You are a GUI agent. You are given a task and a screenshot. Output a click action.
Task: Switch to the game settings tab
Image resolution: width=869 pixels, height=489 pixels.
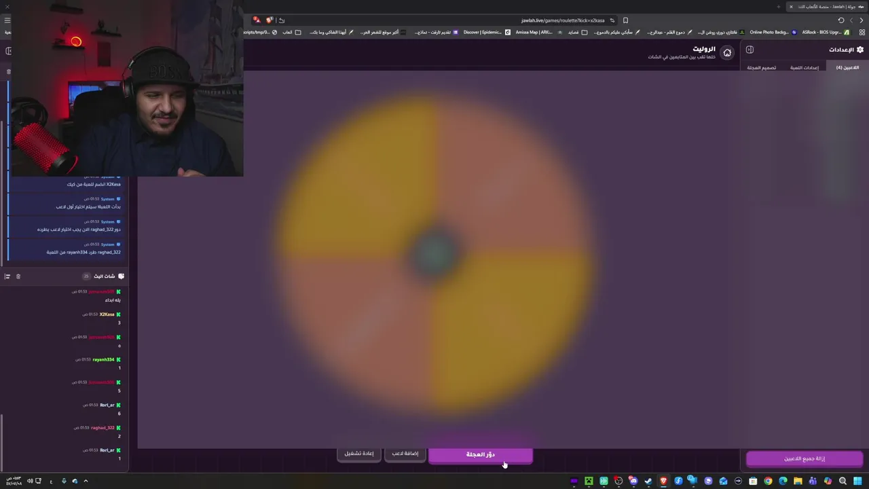pyautogui.click(x=805, y=68)
